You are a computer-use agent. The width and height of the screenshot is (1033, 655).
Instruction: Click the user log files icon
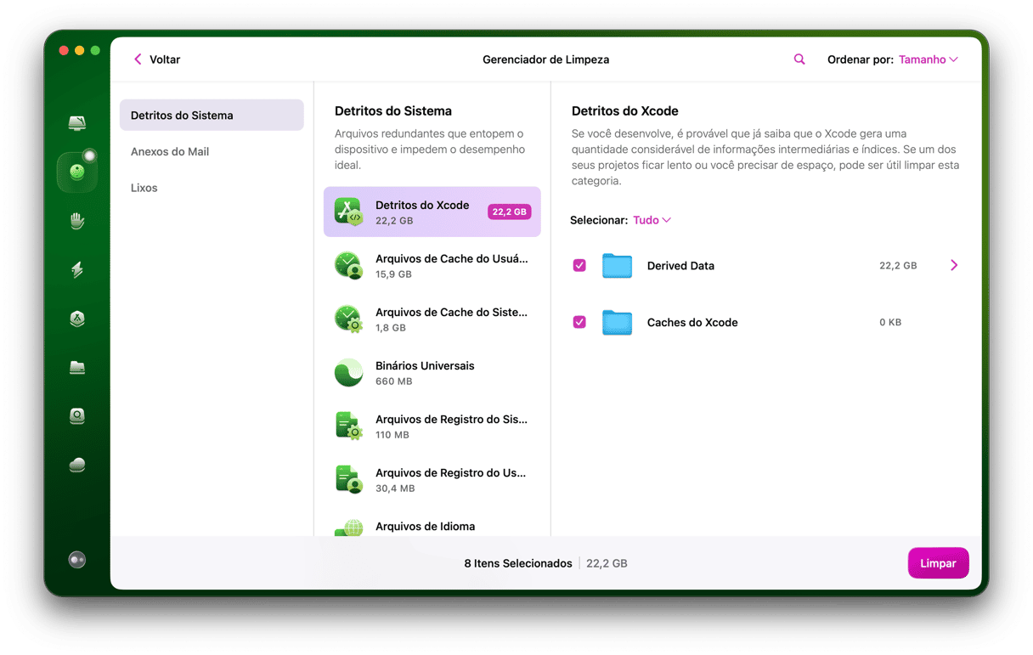[348, 479]
